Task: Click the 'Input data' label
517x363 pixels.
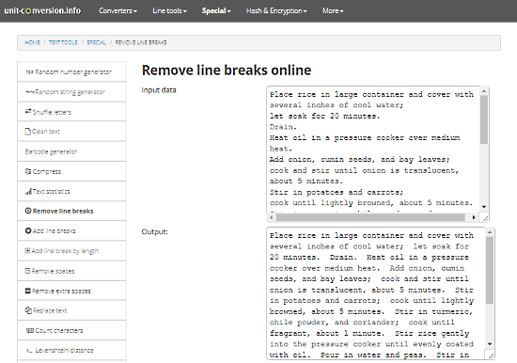Action: 159,90
